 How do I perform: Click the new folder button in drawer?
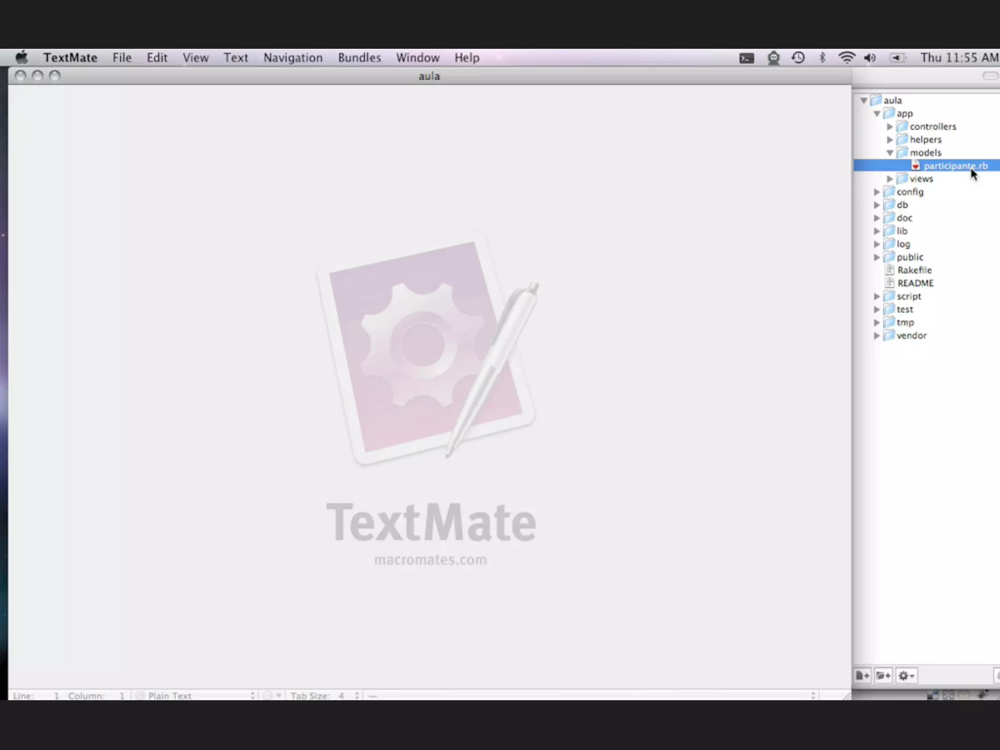coord(883,676)
